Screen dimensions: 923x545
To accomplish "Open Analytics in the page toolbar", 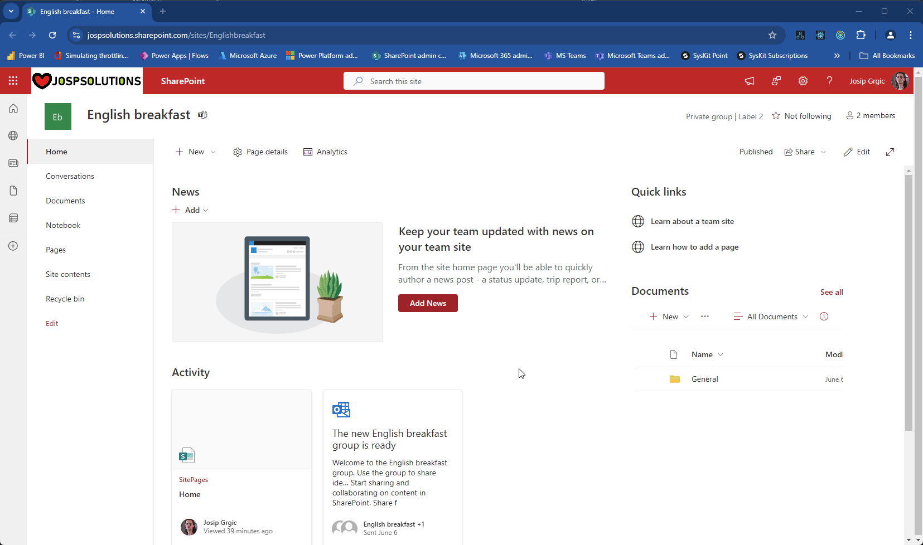I will 325,152.
